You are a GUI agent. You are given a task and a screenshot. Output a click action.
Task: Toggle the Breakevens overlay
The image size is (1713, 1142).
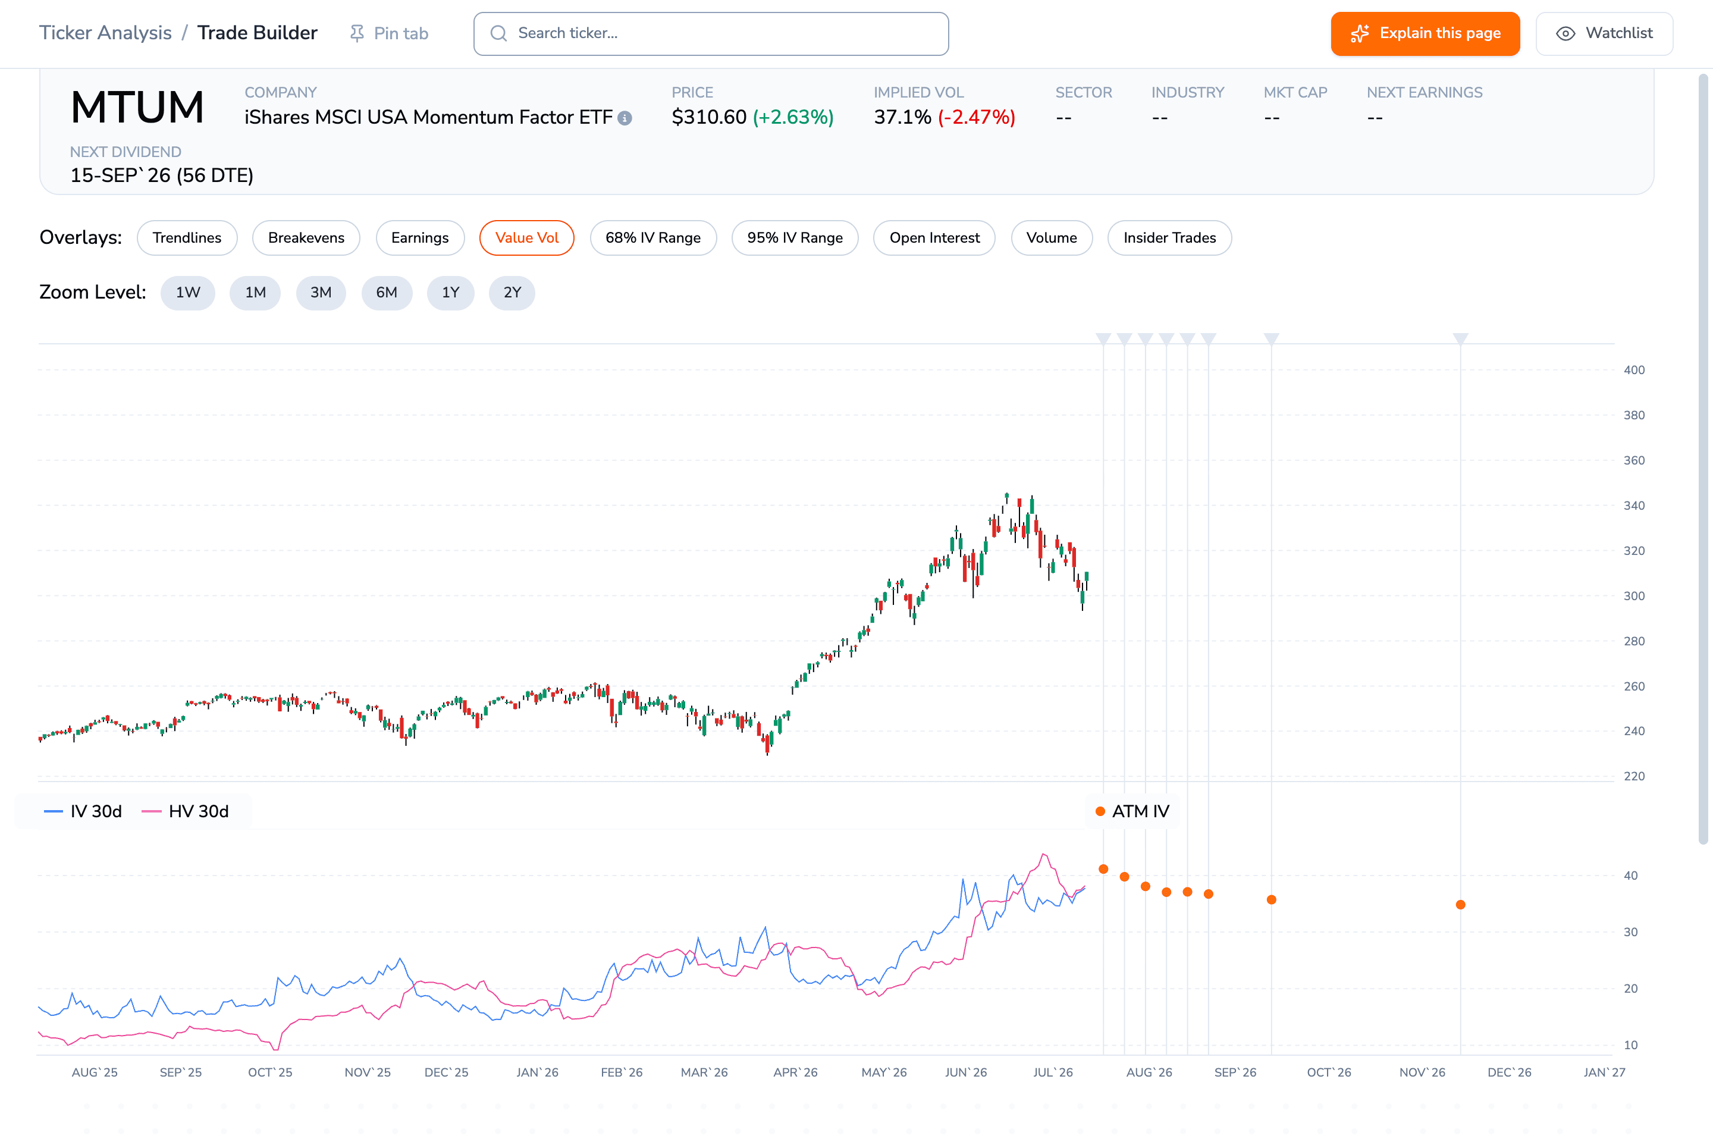point(306,237)
